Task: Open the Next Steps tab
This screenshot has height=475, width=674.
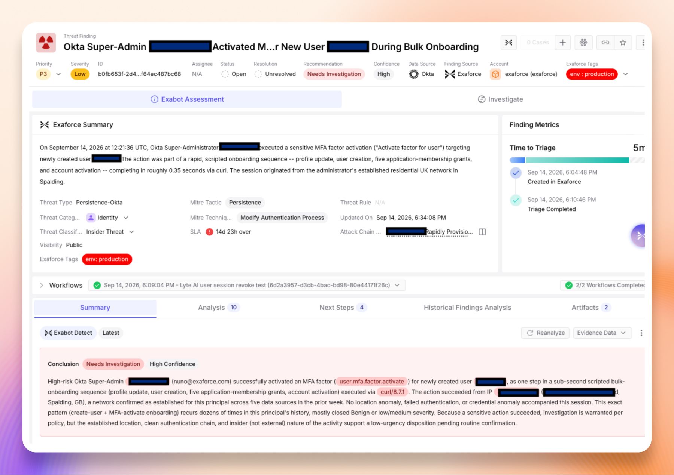Action: 343,308
